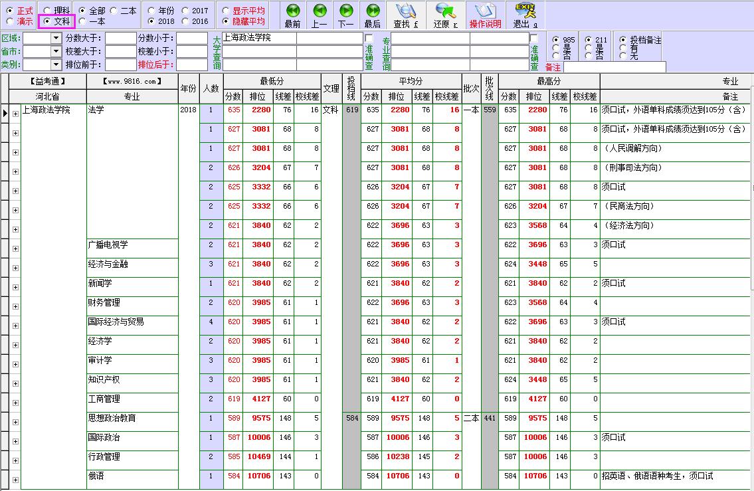Enable 显示平均 to show averages

point(225,10)
